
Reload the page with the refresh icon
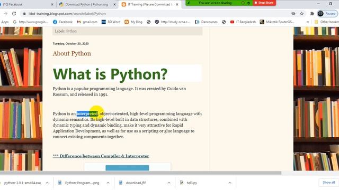point(14,14)
